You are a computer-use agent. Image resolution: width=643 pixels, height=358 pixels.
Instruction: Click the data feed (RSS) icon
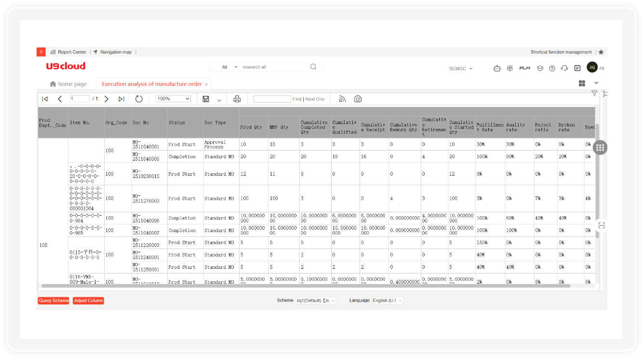[342, 99]
